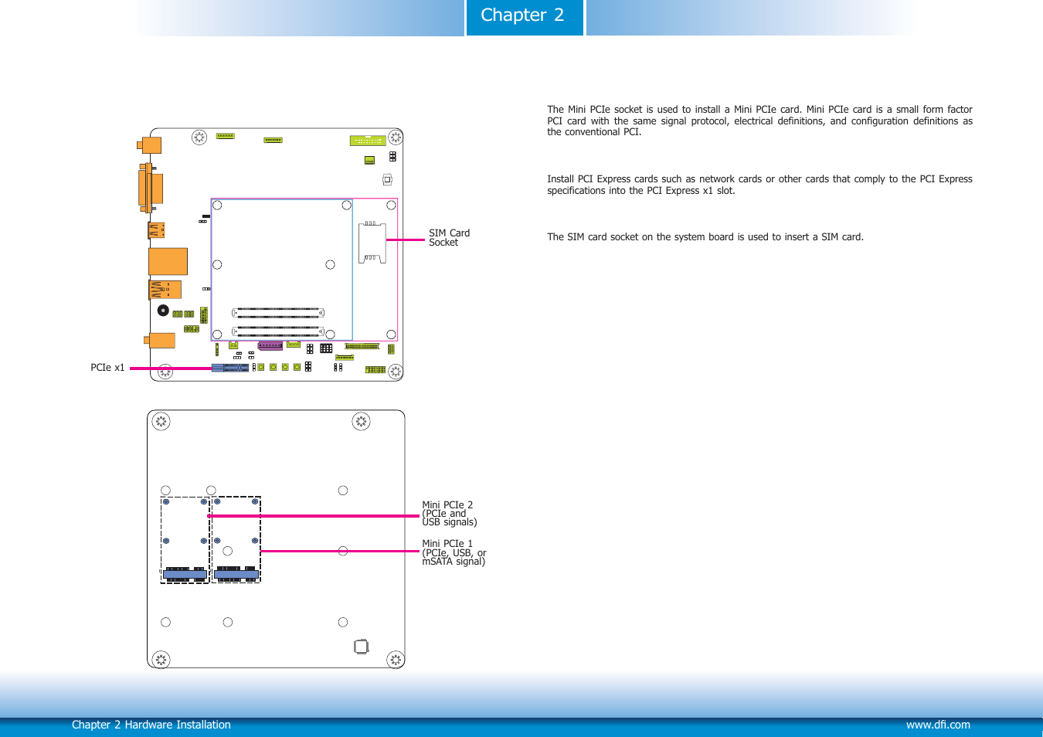The image size is (1043, 737).
Task: Click the Chapter 2 header tab
Action: (524, 17)
